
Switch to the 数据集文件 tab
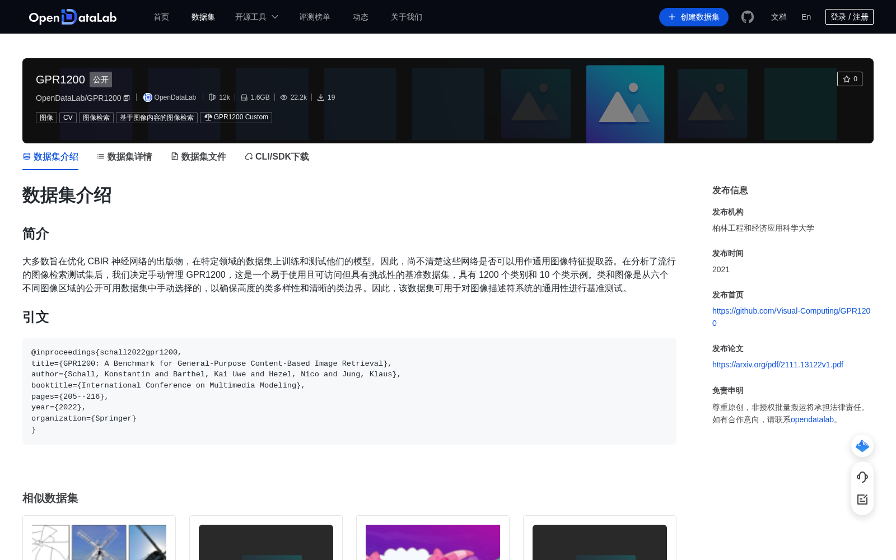click(x=198, y=157)
